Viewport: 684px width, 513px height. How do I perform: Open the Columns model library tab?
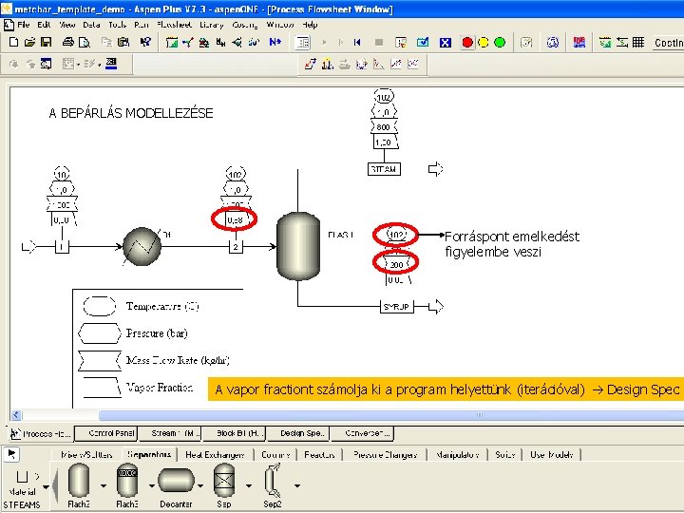[275, 454]
